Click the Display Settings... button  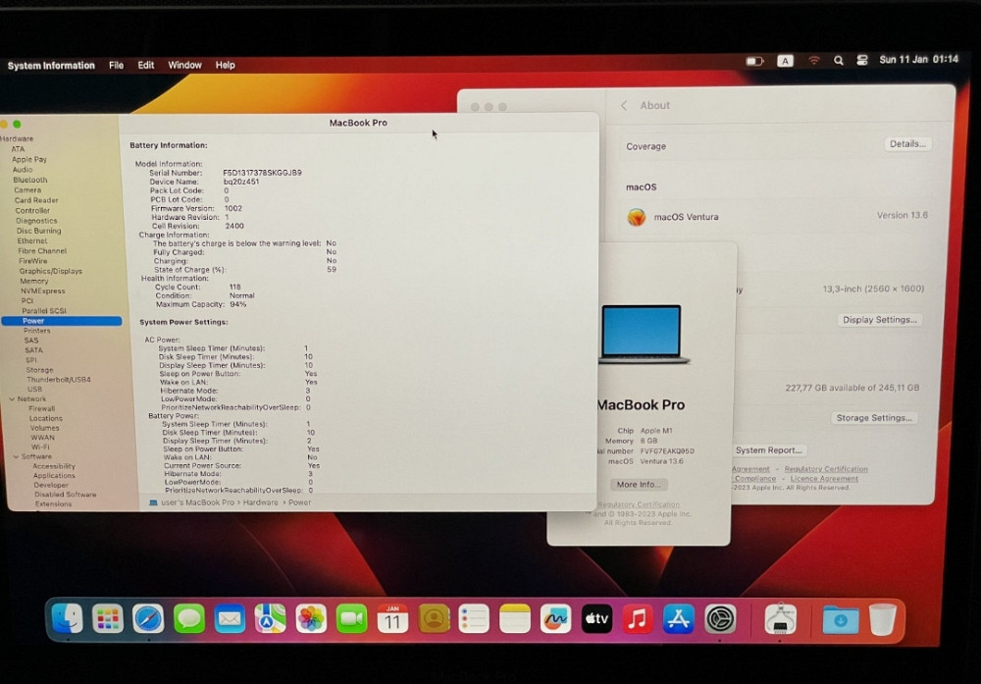point(879,320)
